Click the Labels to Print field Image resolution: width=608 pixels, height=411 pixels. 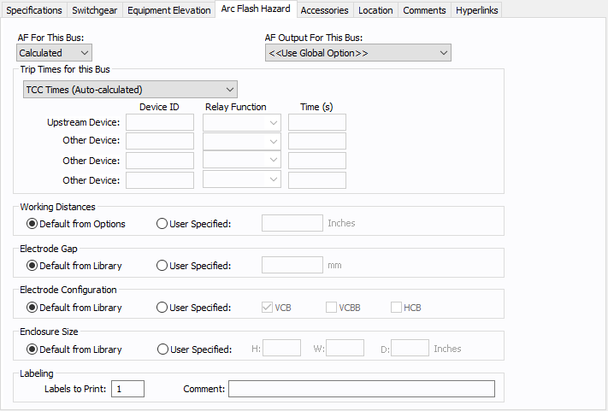point(128,390)
